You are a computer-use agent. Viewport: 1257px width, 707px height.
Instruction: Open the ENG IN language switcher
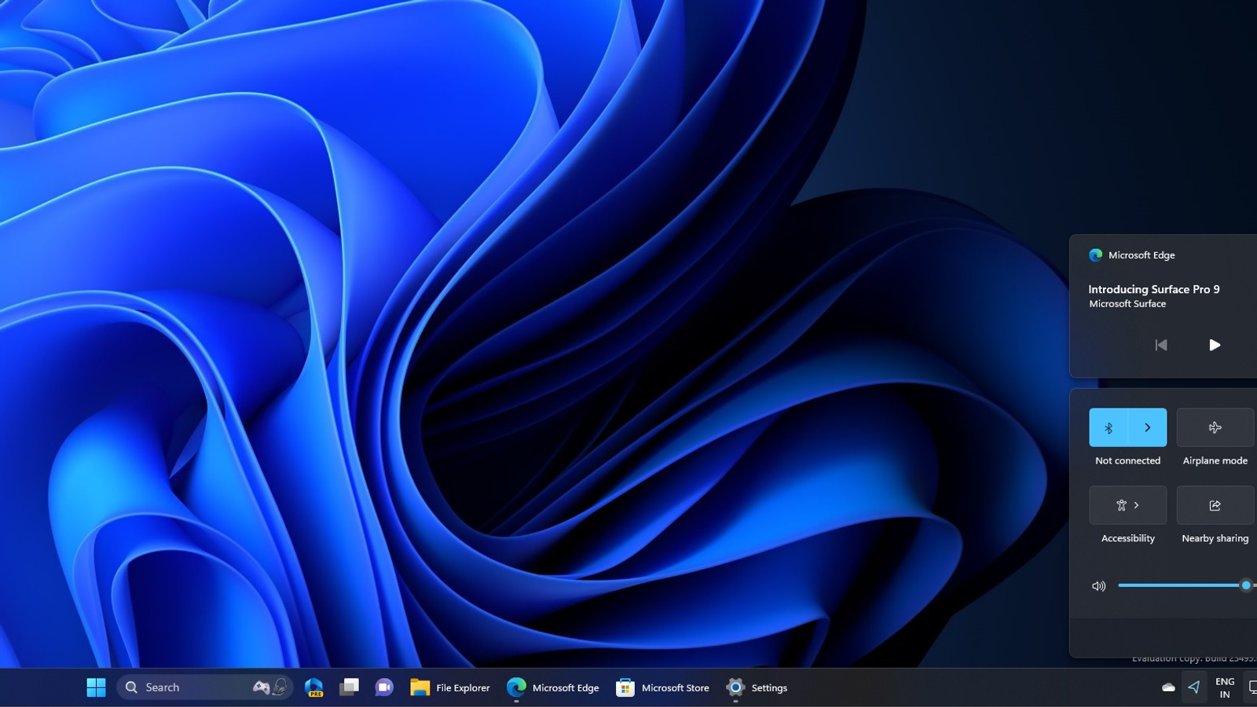point(1225,687)
